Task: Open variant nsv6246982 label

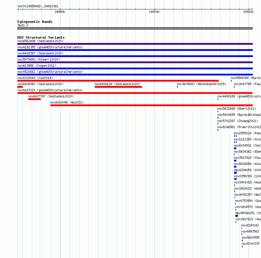Action: pyautogui.click(x=239, y=127)
